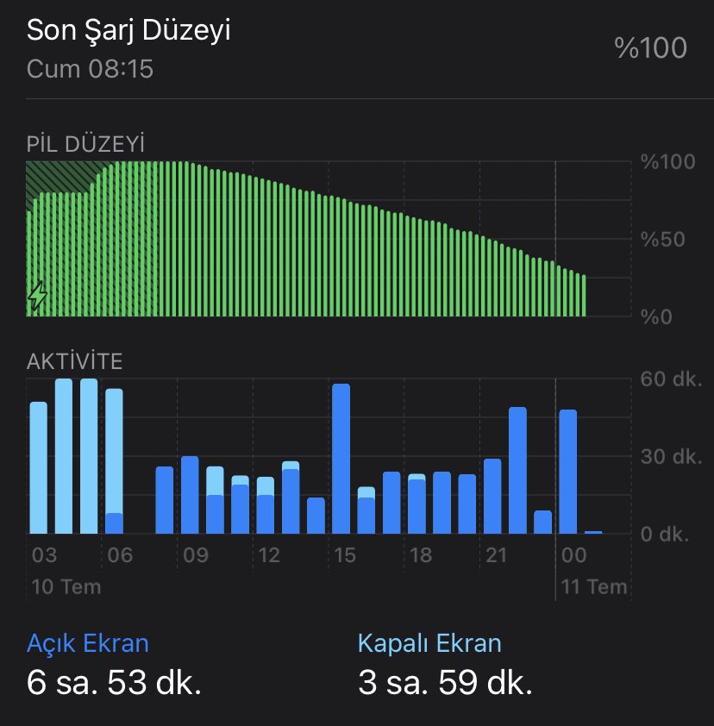Select the activity bar above the 21 label

(492, 496)
